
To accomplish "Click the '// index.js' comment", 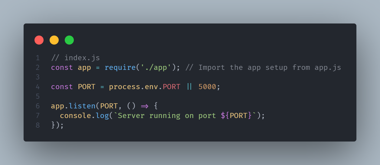I will click(x=76, y=58).
